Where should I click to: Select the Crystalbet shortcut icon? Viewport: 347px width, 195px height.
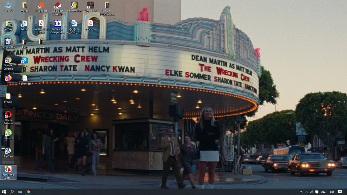click(x=90, y=7)
